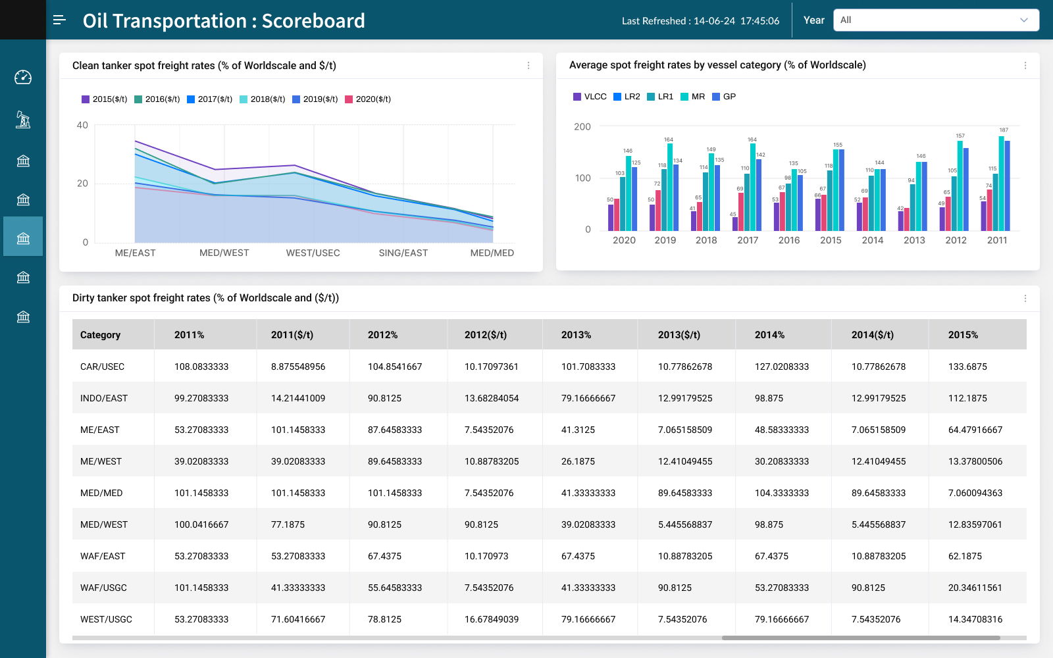Click the bottom-most bank icon in sidebar
The height and width of the screenshot is (658, 1053).
pyautogui.click(x=23, y=317)
